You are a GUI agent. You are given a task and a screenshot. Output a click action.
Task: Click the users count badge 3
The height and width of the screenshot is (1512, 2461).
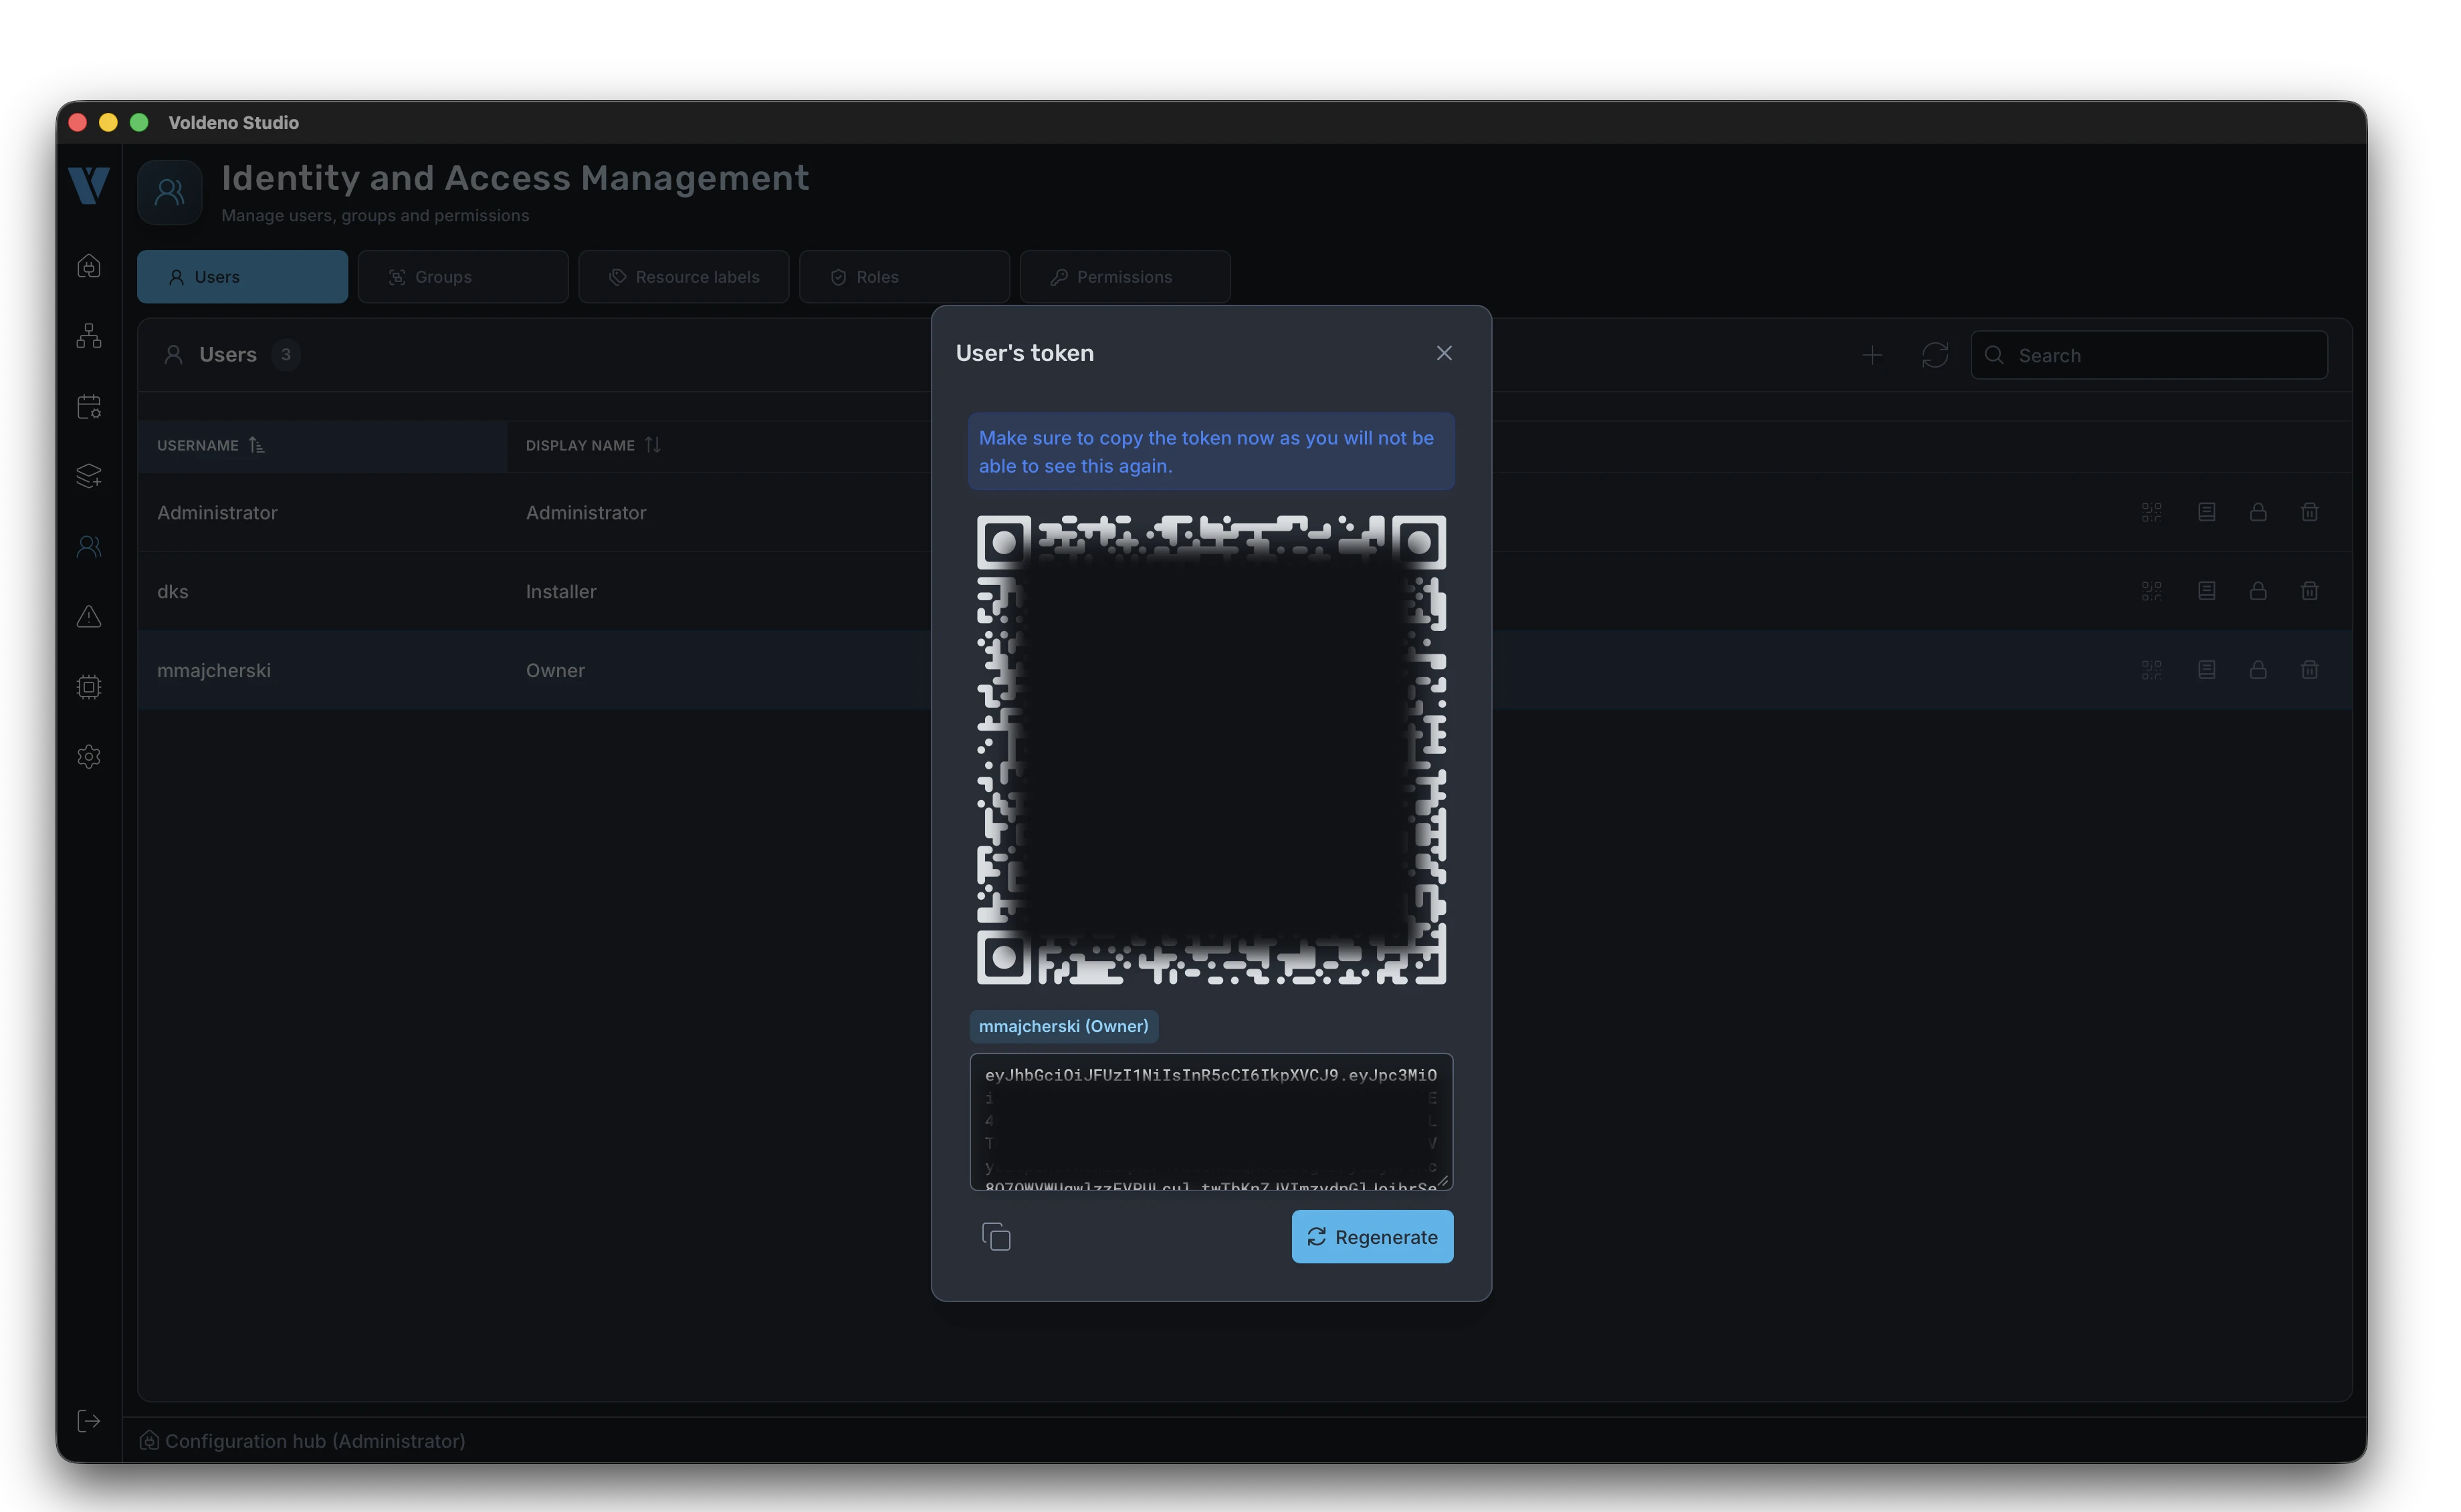click(285, 355)
